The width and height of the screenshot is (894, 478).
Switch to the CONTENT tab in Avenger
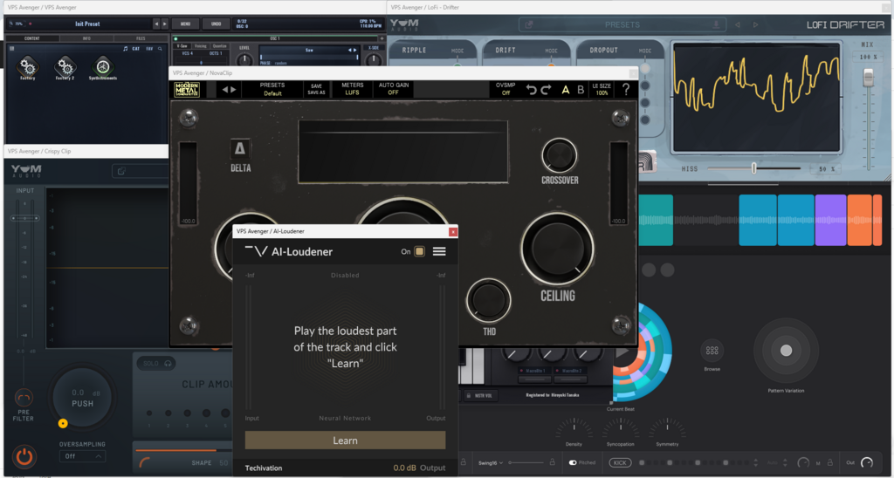coord(32,38)
